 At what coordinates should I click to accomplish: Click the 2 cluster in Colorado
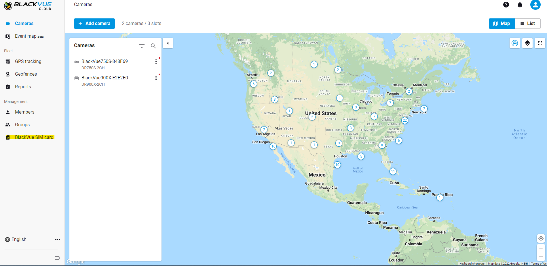click(312, 117)
